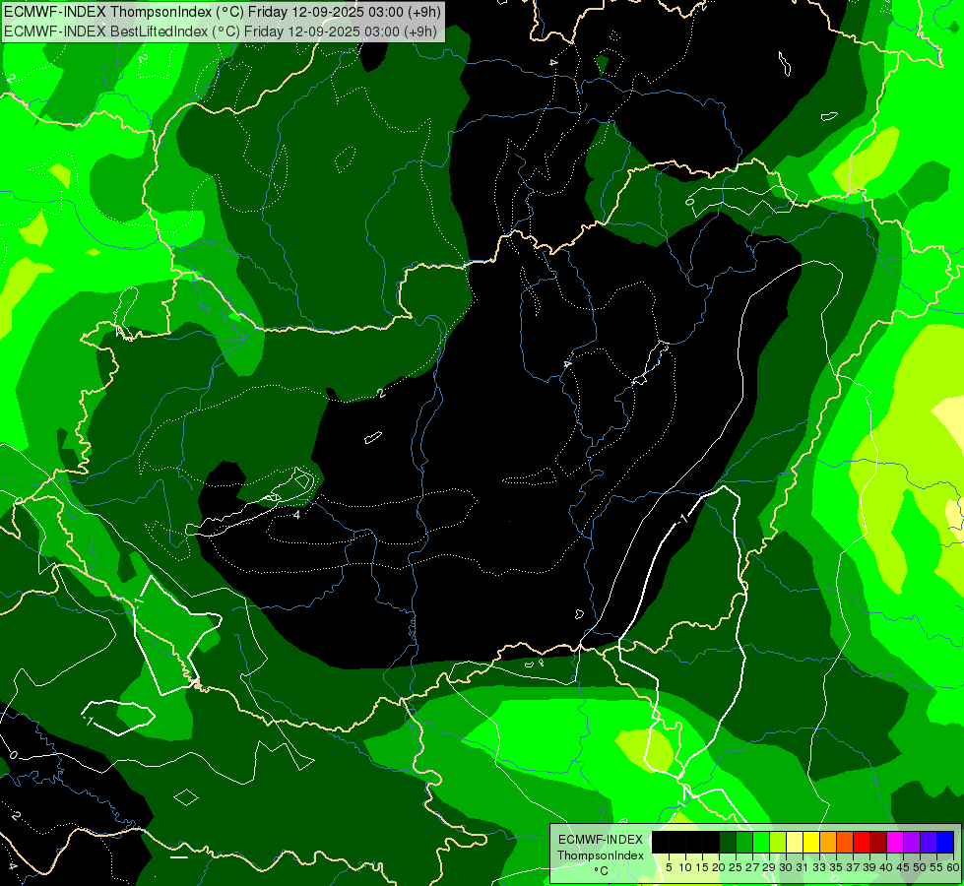Viewport: 964px width, 886px height.
Task: Click the BestLiftedIndex title line at top
Action: 221,32
